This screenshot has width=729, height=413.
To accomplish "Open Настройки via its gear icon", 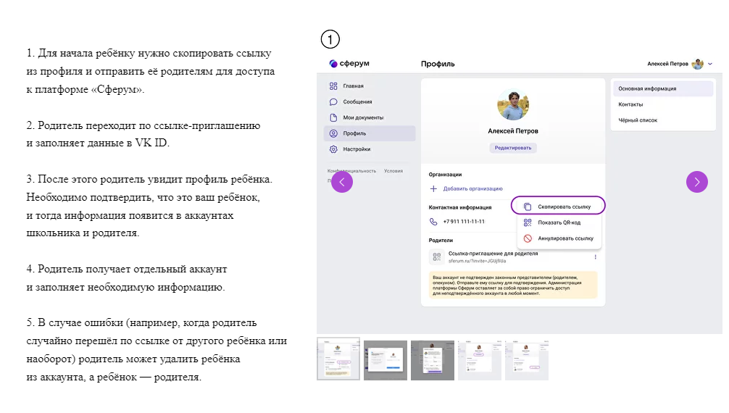I will (x=333, y=149).
